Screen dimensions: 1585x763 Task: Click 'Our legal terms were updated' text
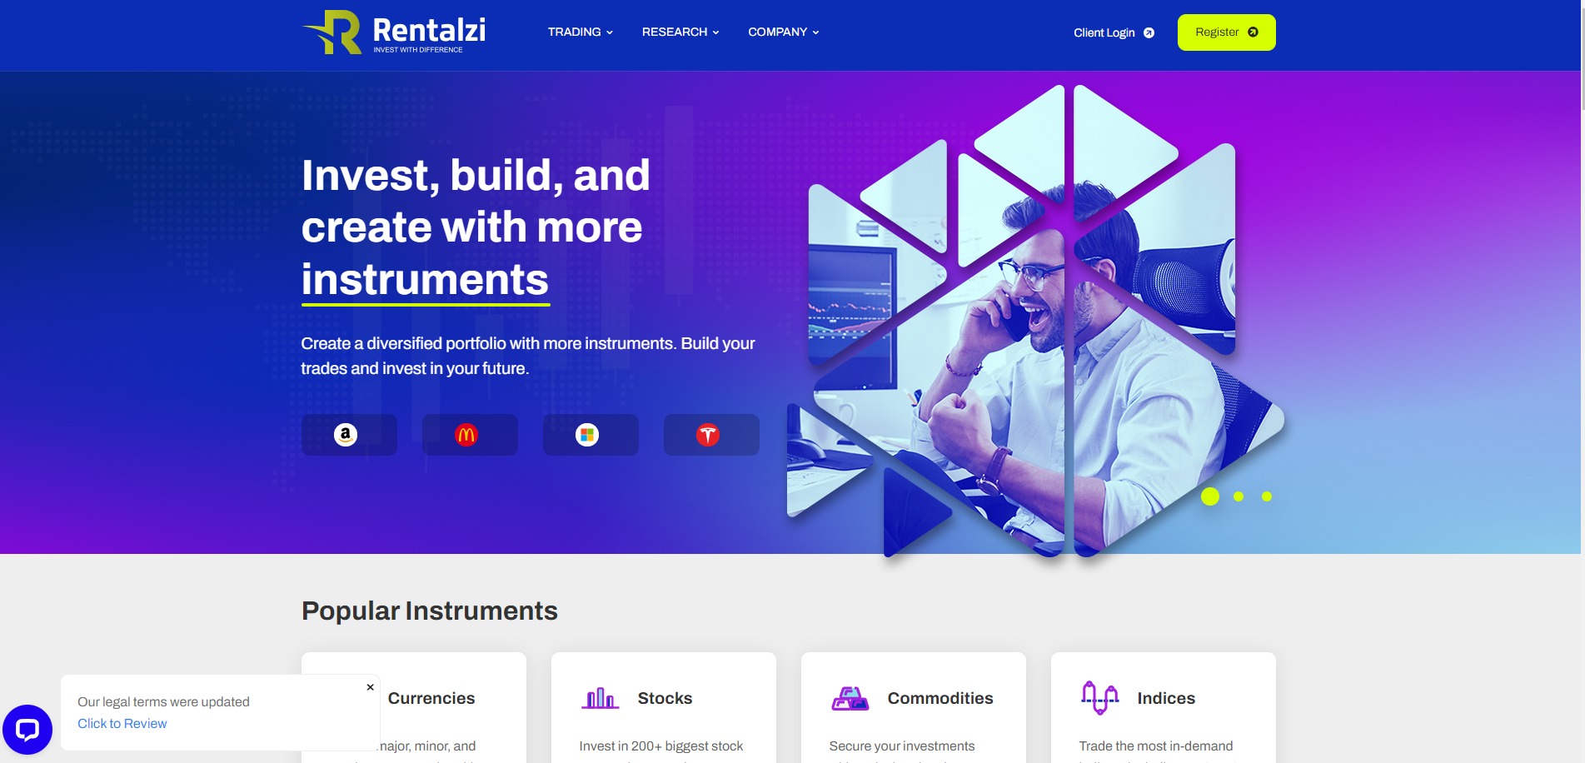[x=163, y=701]
